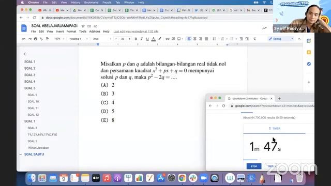
Task: Open the Add-ons menu
Action: pyautogui.click(x=95, y=32)
